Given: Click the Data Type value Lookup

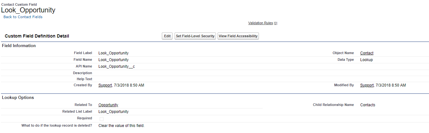Looking at the screenshot, I should 366,60.
